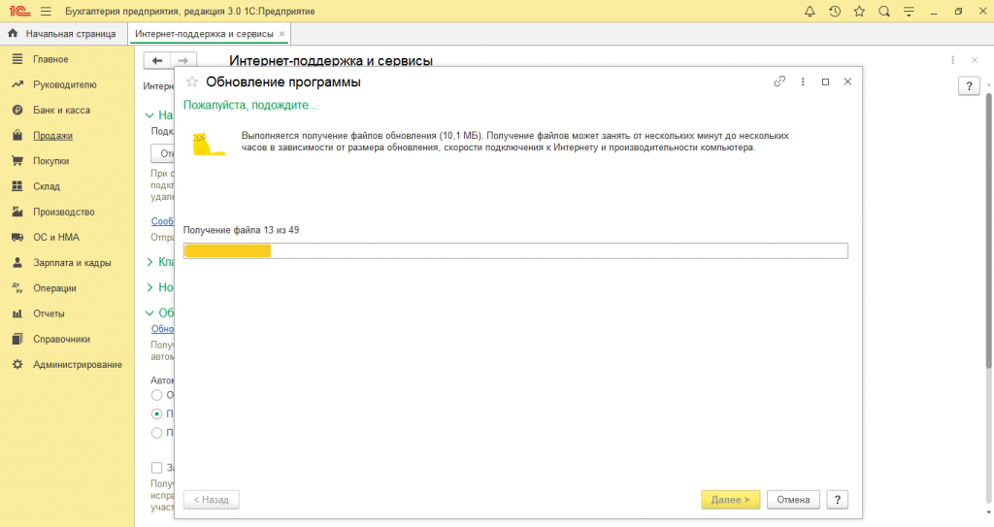The width and height of the screenshot is (994, 527).
Task: Click the file download progress bar
Action: (x=515, y=251)
